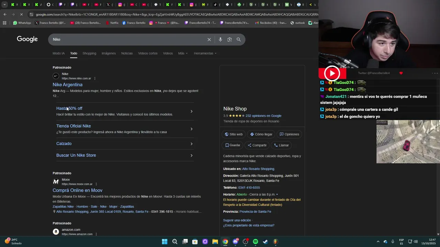Image resolution: width=440 pixels, height=247 pixels.
Task: Expand Tienda Oficial Nike sitelink arrow
Action: pyautogui.click(x=191, y=129)
